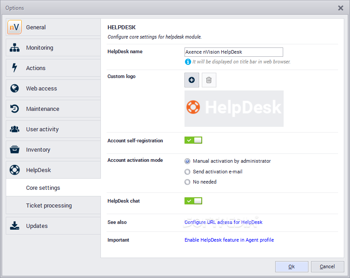Click the User activity people icon
The height and width of the screenshot is (278, 350).
point(15,129)
